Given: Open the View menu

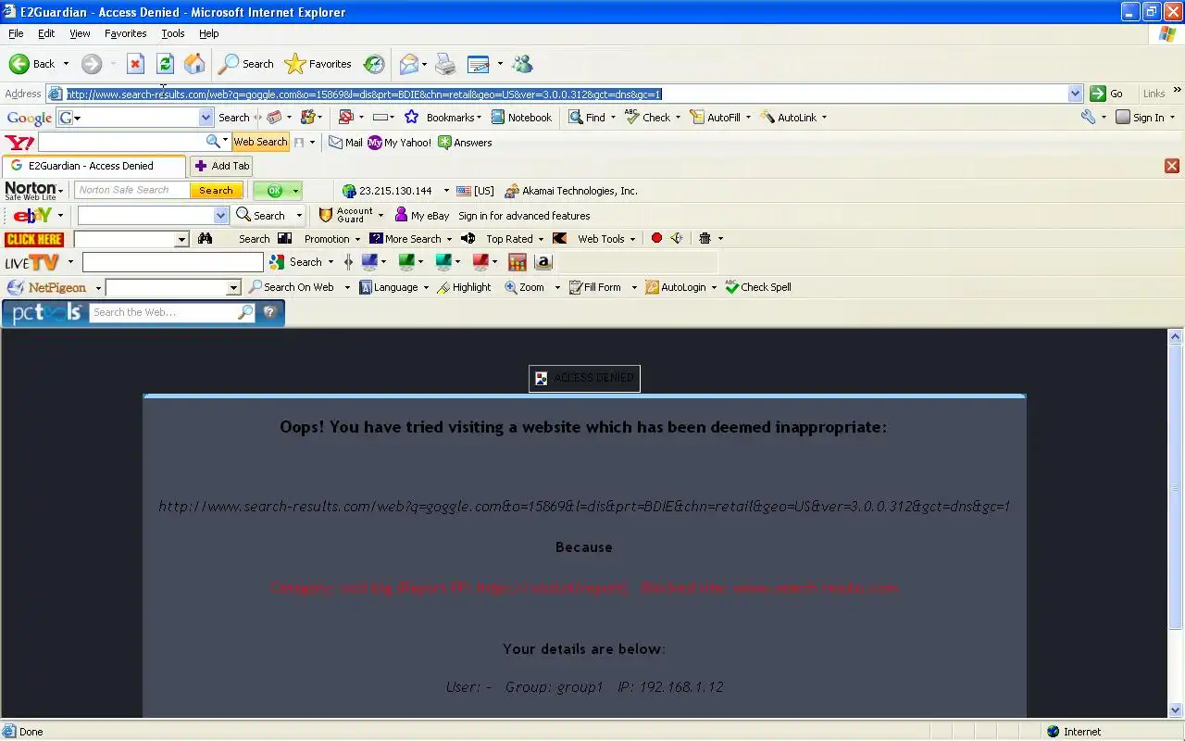Looking at the screenshot, I should pyautogui.click(x=80, y=33).
